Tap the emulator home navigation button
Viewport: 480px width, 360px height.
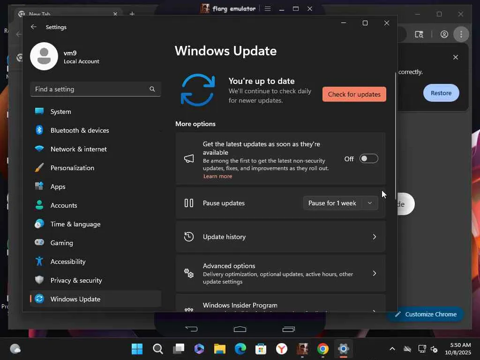click(x=240, y=329)
